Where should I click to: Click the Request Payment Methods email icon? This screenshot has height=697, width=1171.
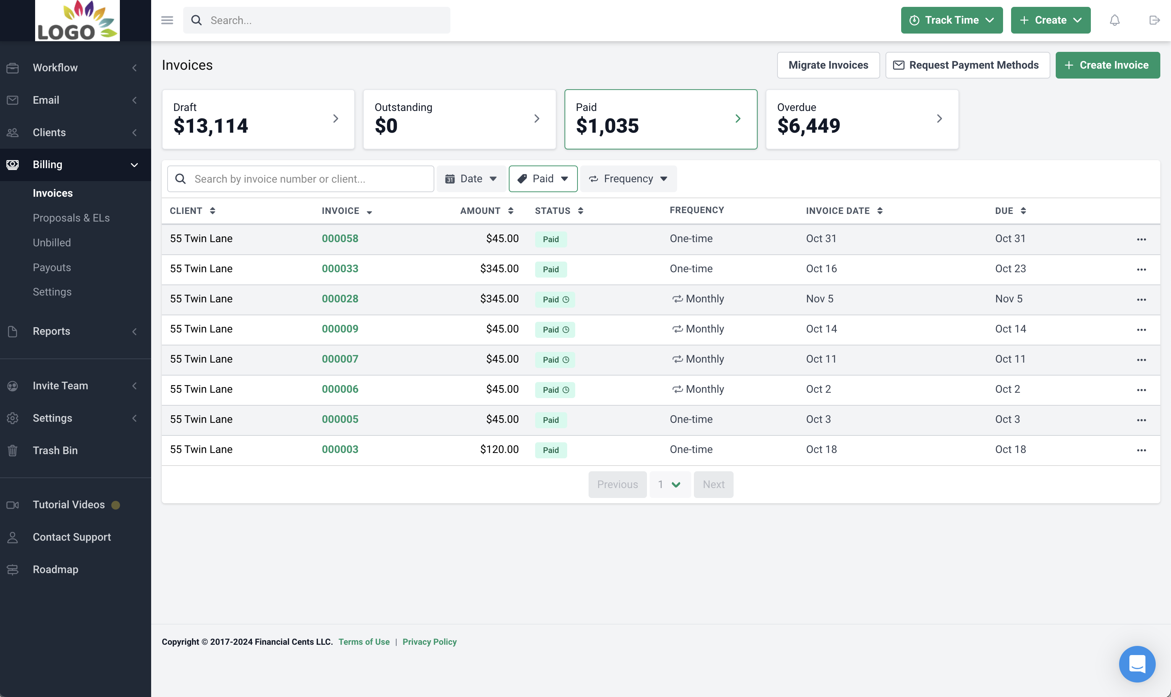[899, 65]
